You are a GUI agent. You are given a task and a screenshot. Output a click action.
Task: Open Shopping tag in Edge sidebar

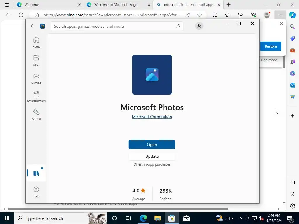pyautogui.click(x=292, y=38)
